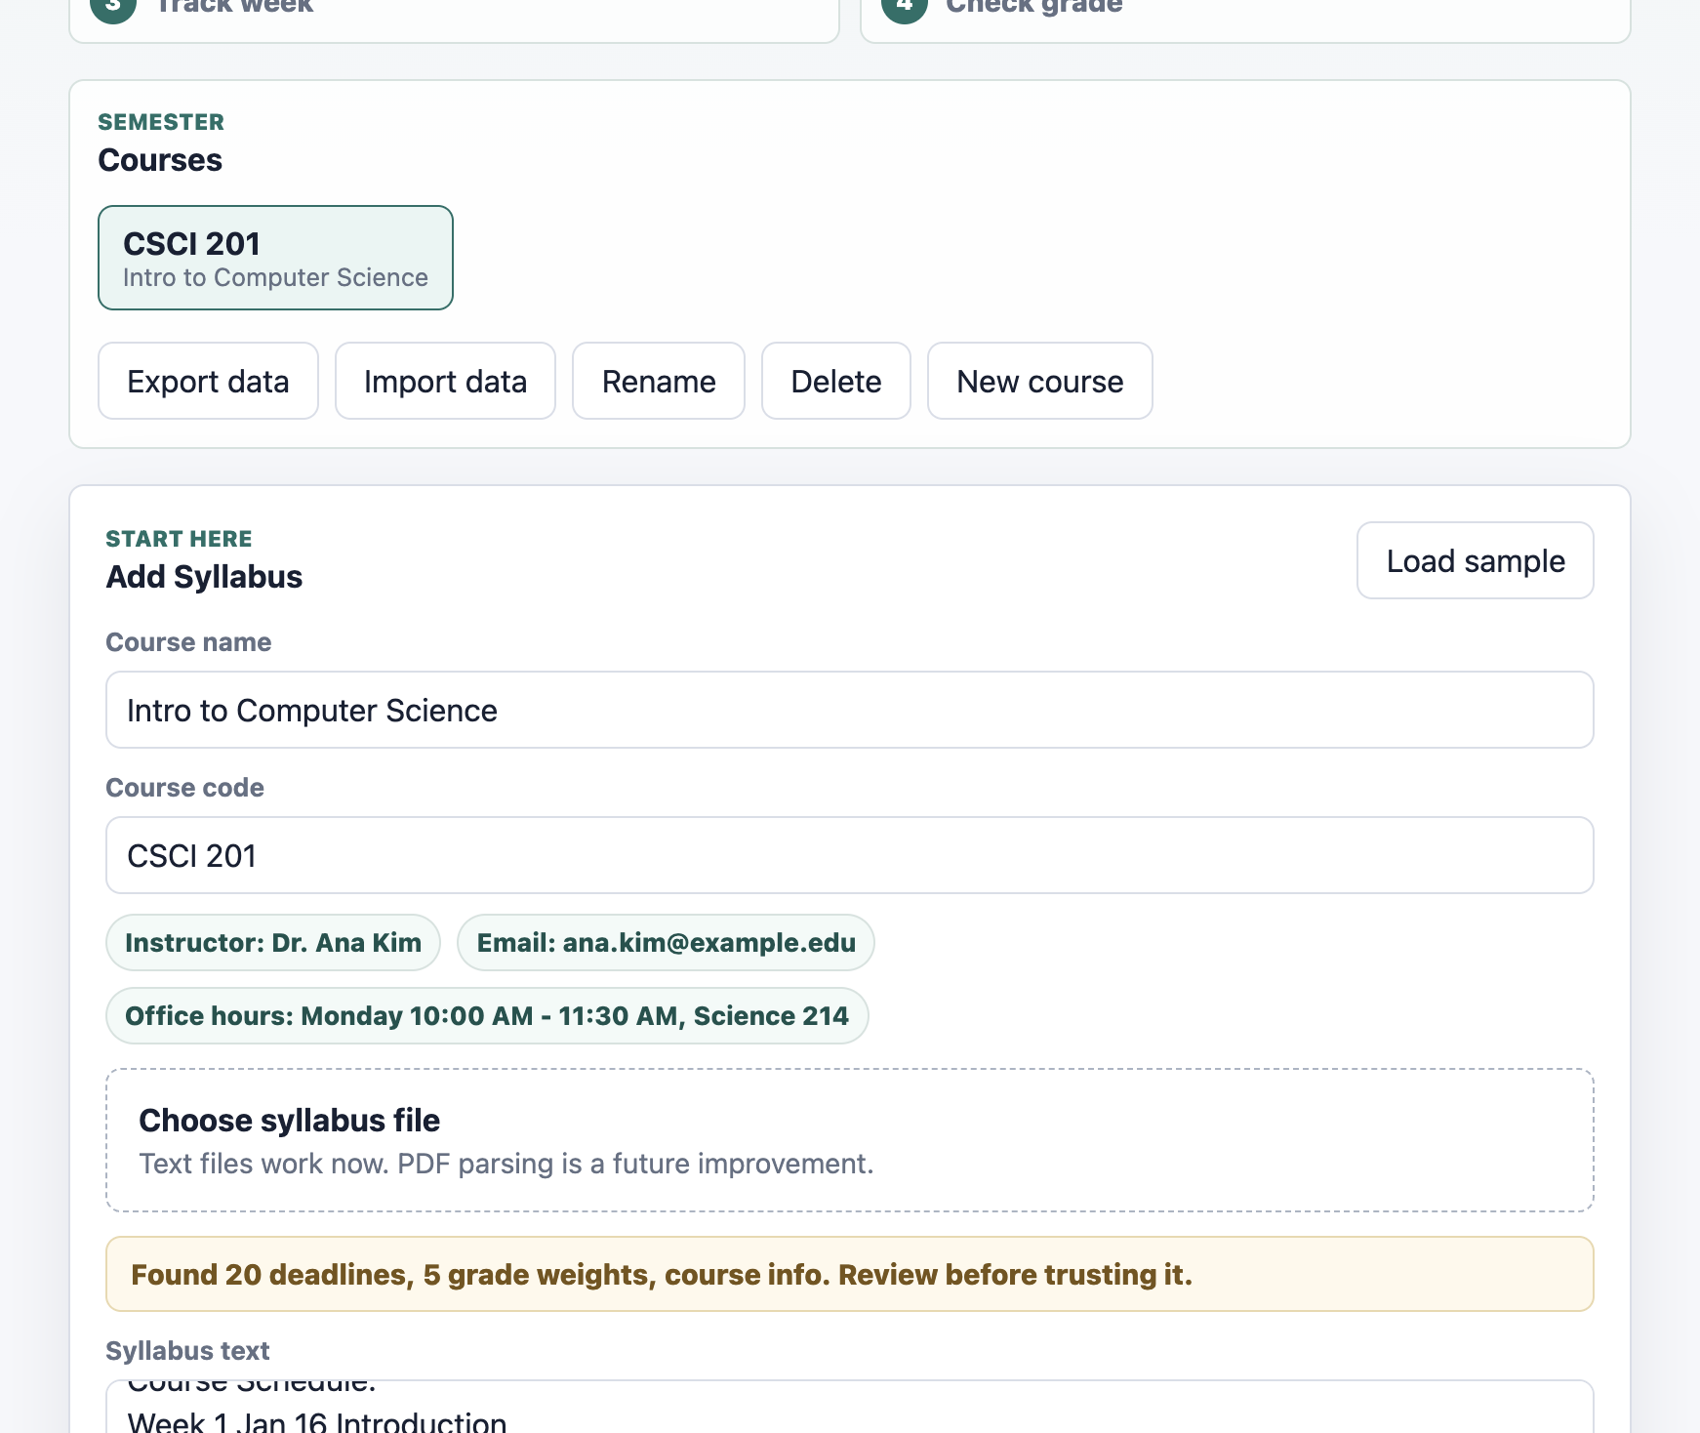This screenshot has width=1700, height=1433.
Task: Click Export data button
Action: 208,381
